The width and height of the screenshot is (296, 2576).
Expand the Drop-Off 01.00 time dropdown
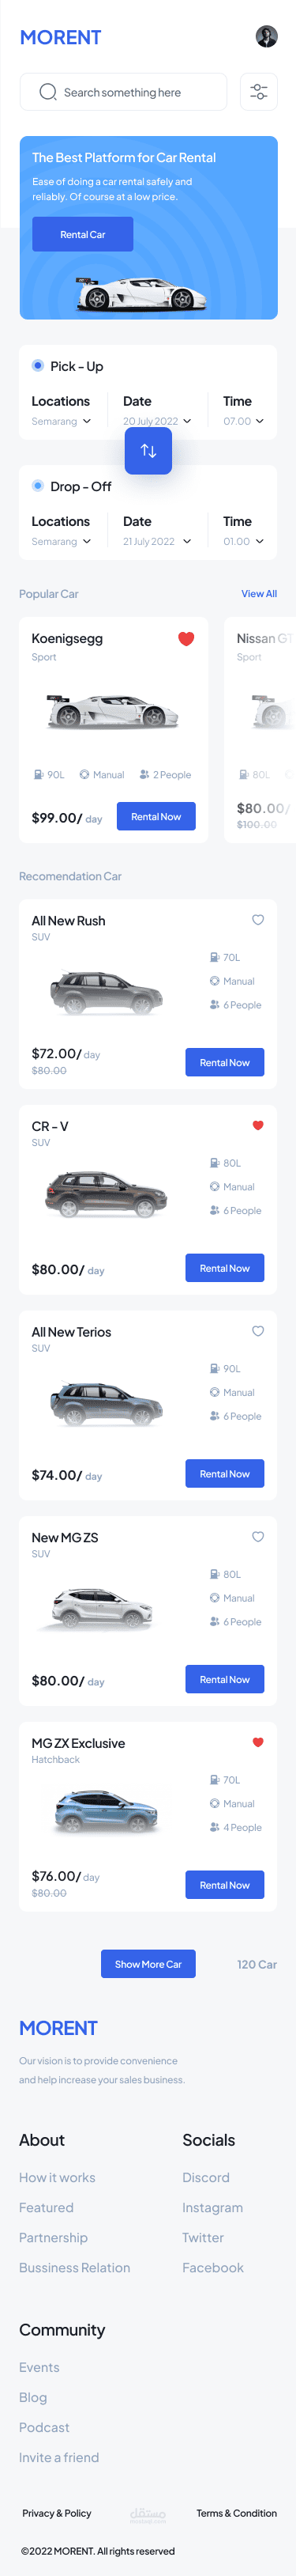coord(243,541)
